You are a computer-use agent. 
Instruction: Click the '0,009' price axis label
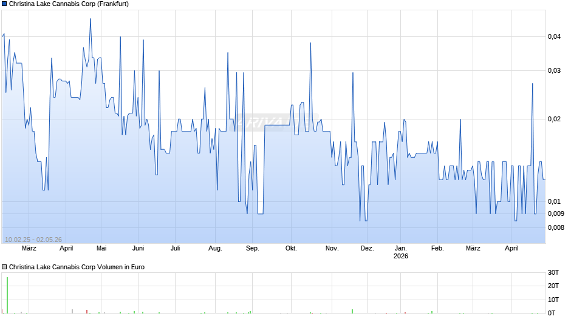click(556, 214)
